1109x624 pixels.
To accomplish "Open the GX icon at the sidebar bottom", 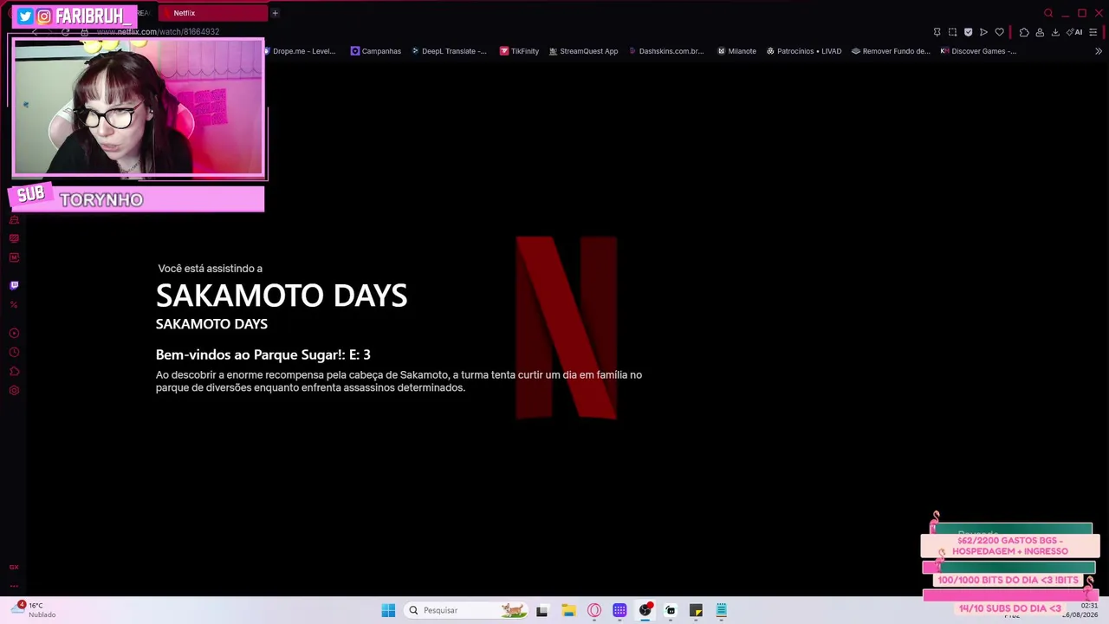I will point(14,567).
